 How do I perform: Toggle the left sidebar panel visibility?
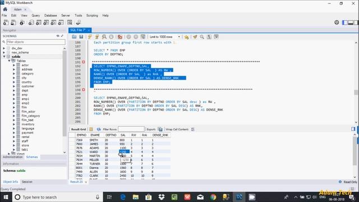(345, 22)
